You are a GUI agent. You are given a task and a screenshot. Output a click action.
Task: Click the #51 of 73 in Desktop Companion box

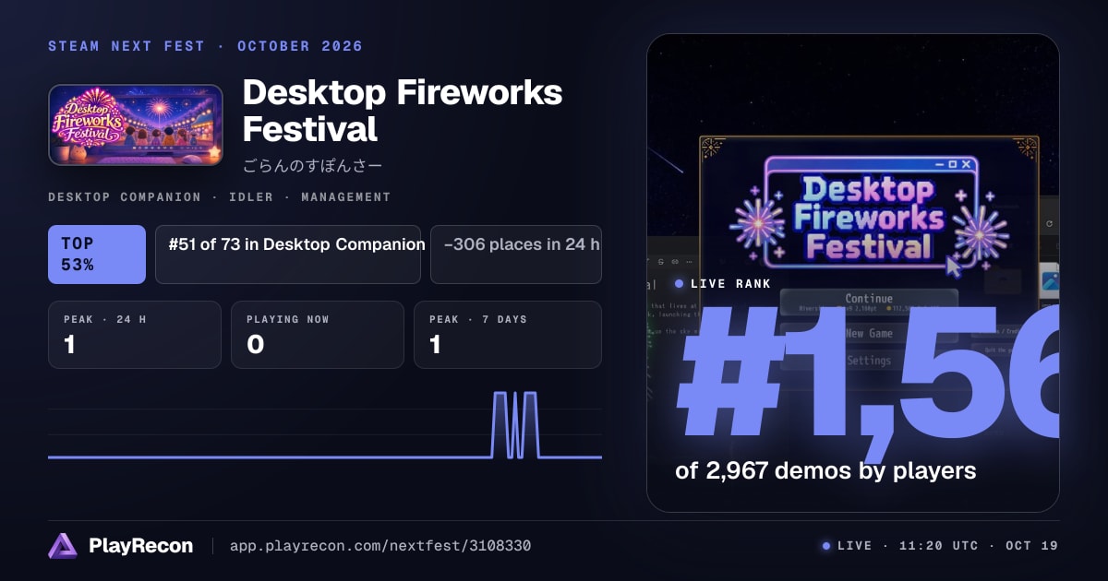[288, 255]
